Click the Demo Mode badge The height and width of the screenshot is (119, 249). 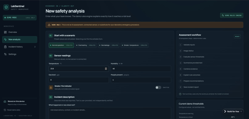(19, 18)
